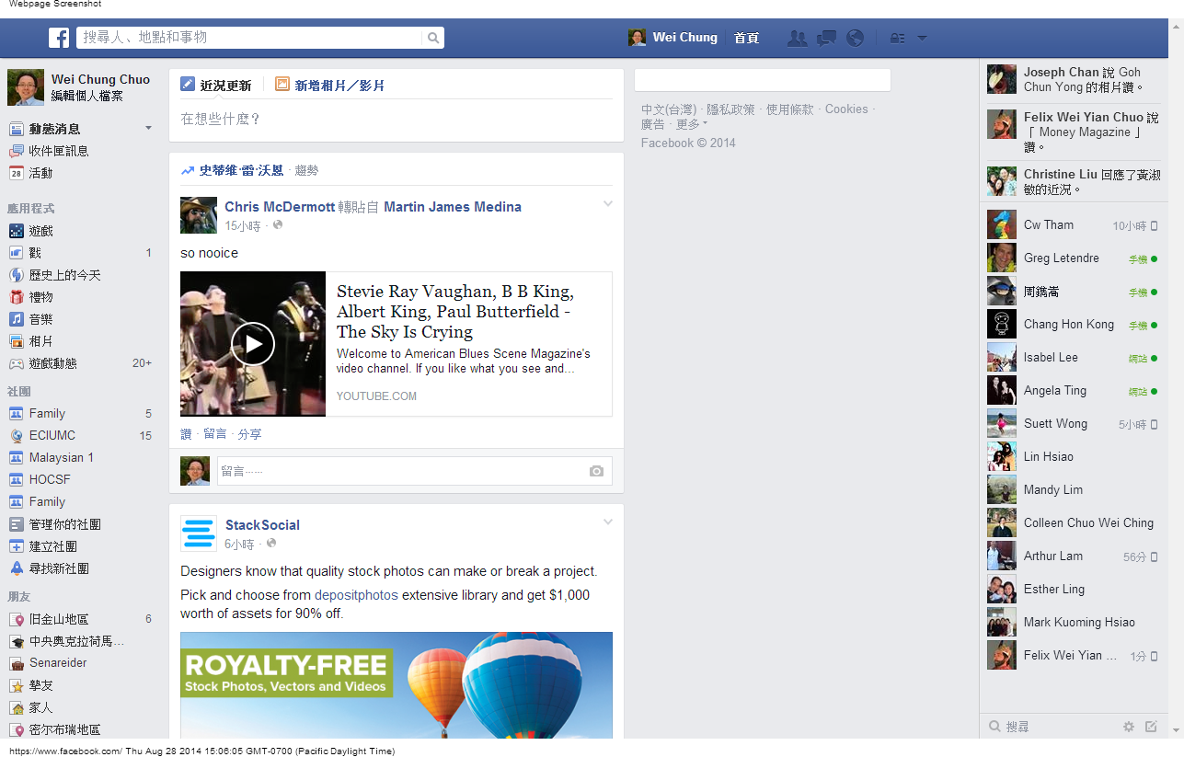Image resolution: width=1184 pixels, height=757 pixels.
Task: Open Martin James Medina profile link
Action: [453, 207]
